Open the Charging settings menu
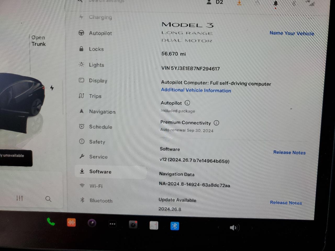 [x=96, y=17]
